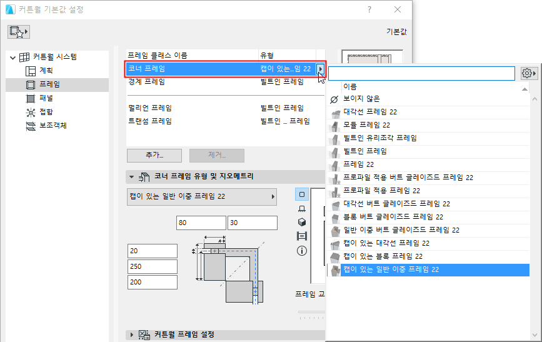Choose 빌트인 유리조각 프레임 from the list
This screenshot has height=342, width=542.
428,138
